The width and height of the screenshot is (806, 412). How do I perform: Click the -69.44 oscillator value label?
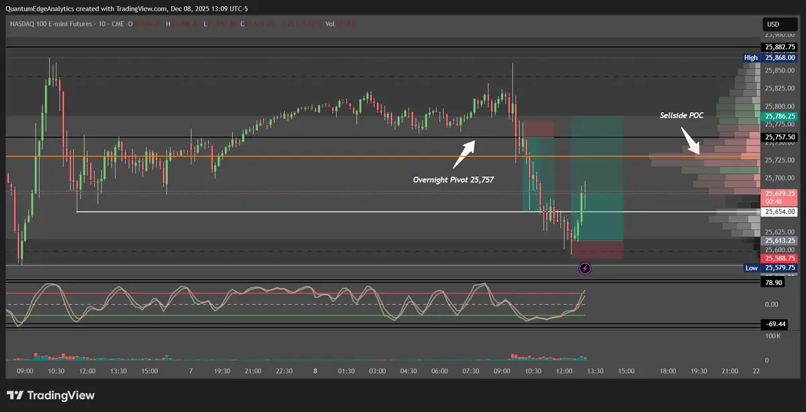pos(774,324)
